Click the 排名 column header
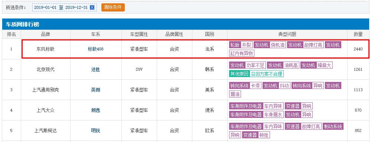This screenshot has height=142, width=371. point(12,34)
